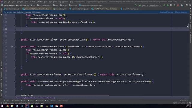Open the Edit menu
The width and height of the screenshot is (192, 108).
coord(9,2)
